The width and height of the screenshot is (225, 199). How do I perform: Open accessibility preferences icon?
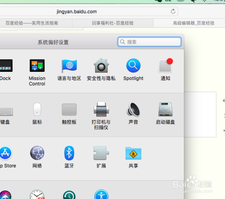point(101,195)
